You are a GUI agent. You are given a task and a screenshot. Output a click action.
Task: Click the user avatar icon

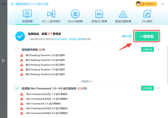(138, 4)
